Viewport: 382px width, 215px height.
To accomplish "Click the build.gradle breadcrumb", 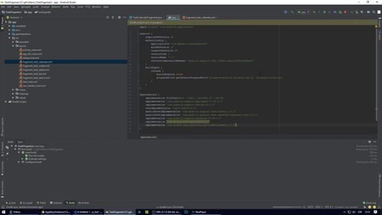I will (x=43, y=12).
